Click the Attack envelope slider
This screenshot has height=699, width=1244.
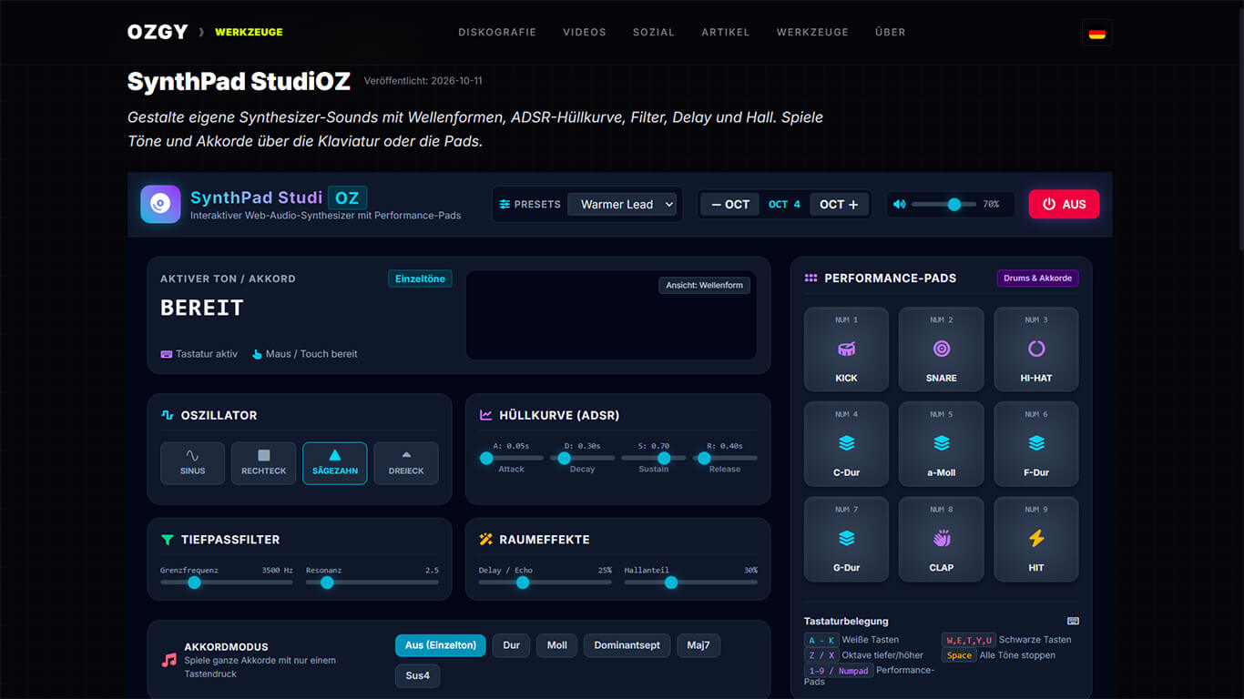click(512, 458)
